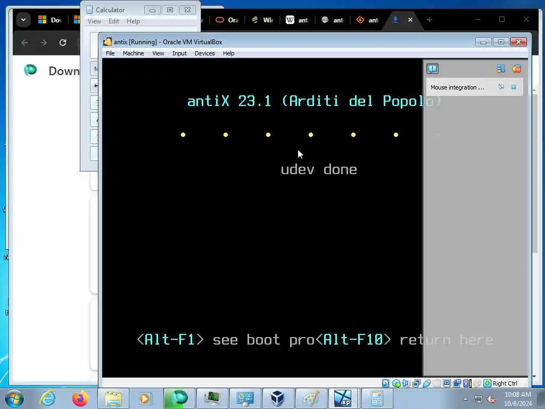
Task: Click the Right Ctrl host key label
Action: click(505, 383)
